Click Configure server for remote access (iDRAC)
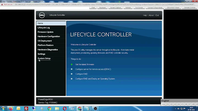Image resolution: width=198 pixels, height=111 pixels. [93, 69]
